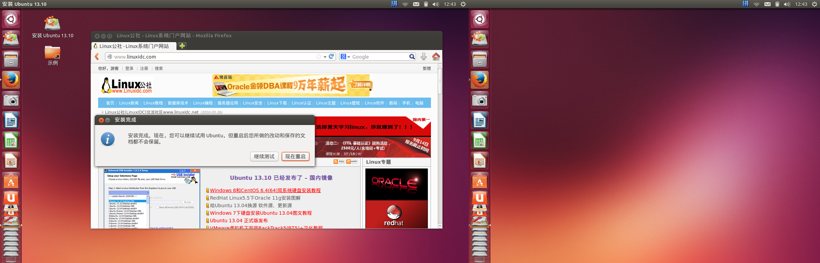Viewport: 820px width, 263px height.
Task: Open LibreOffice Writer in the left launcher
Action: click(11, 120)
